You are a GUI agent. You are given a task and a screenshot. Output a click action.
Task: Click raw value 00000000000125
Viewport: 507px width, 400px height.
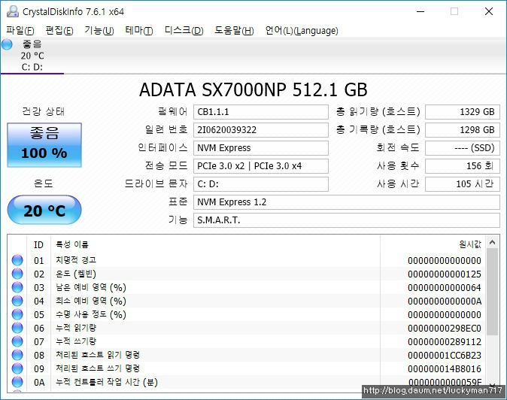pyautogui.click(x=445, y=274)
